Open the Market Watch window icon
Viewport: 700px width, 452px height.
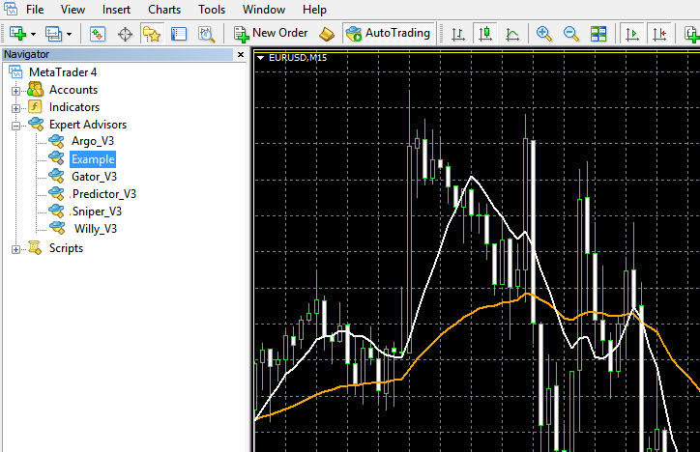[98, 34]
